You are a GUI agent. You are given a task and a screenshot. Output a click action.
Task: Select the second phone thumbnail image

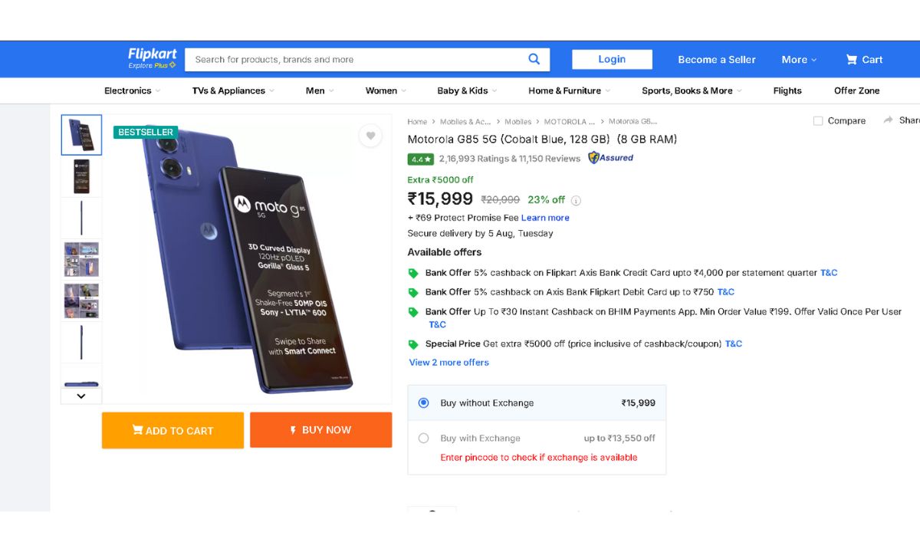point(81,176)
